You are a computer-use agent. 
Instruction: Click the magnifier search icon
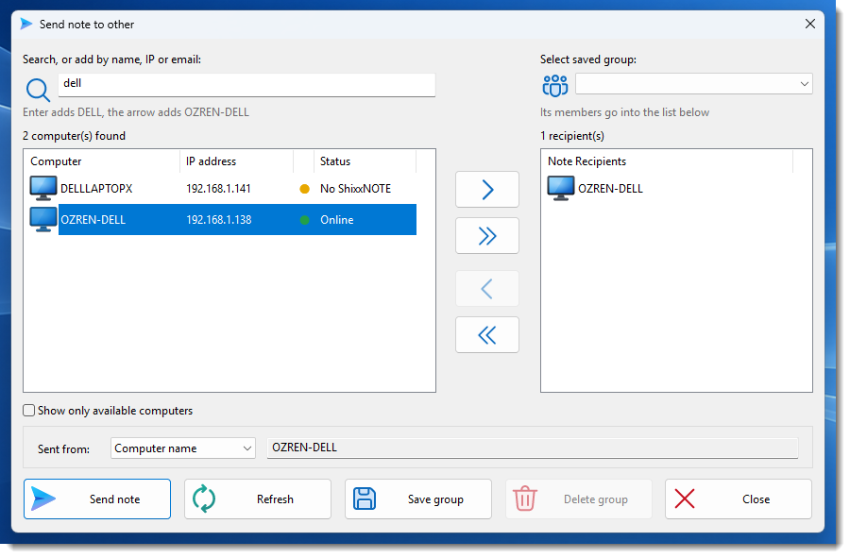tap(38, 90)
